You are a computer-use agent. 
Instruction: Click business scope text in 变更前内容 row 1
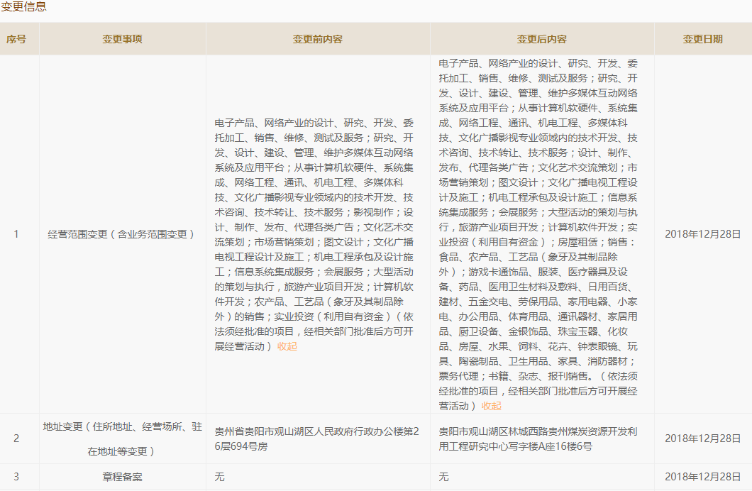pyautogui.click(x=314, y=234)
